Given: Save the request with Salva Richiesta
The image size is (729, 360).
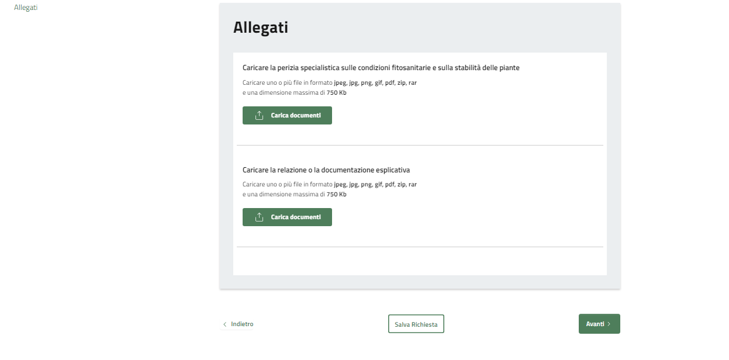Looking at the screenshot, I should 416,324.
